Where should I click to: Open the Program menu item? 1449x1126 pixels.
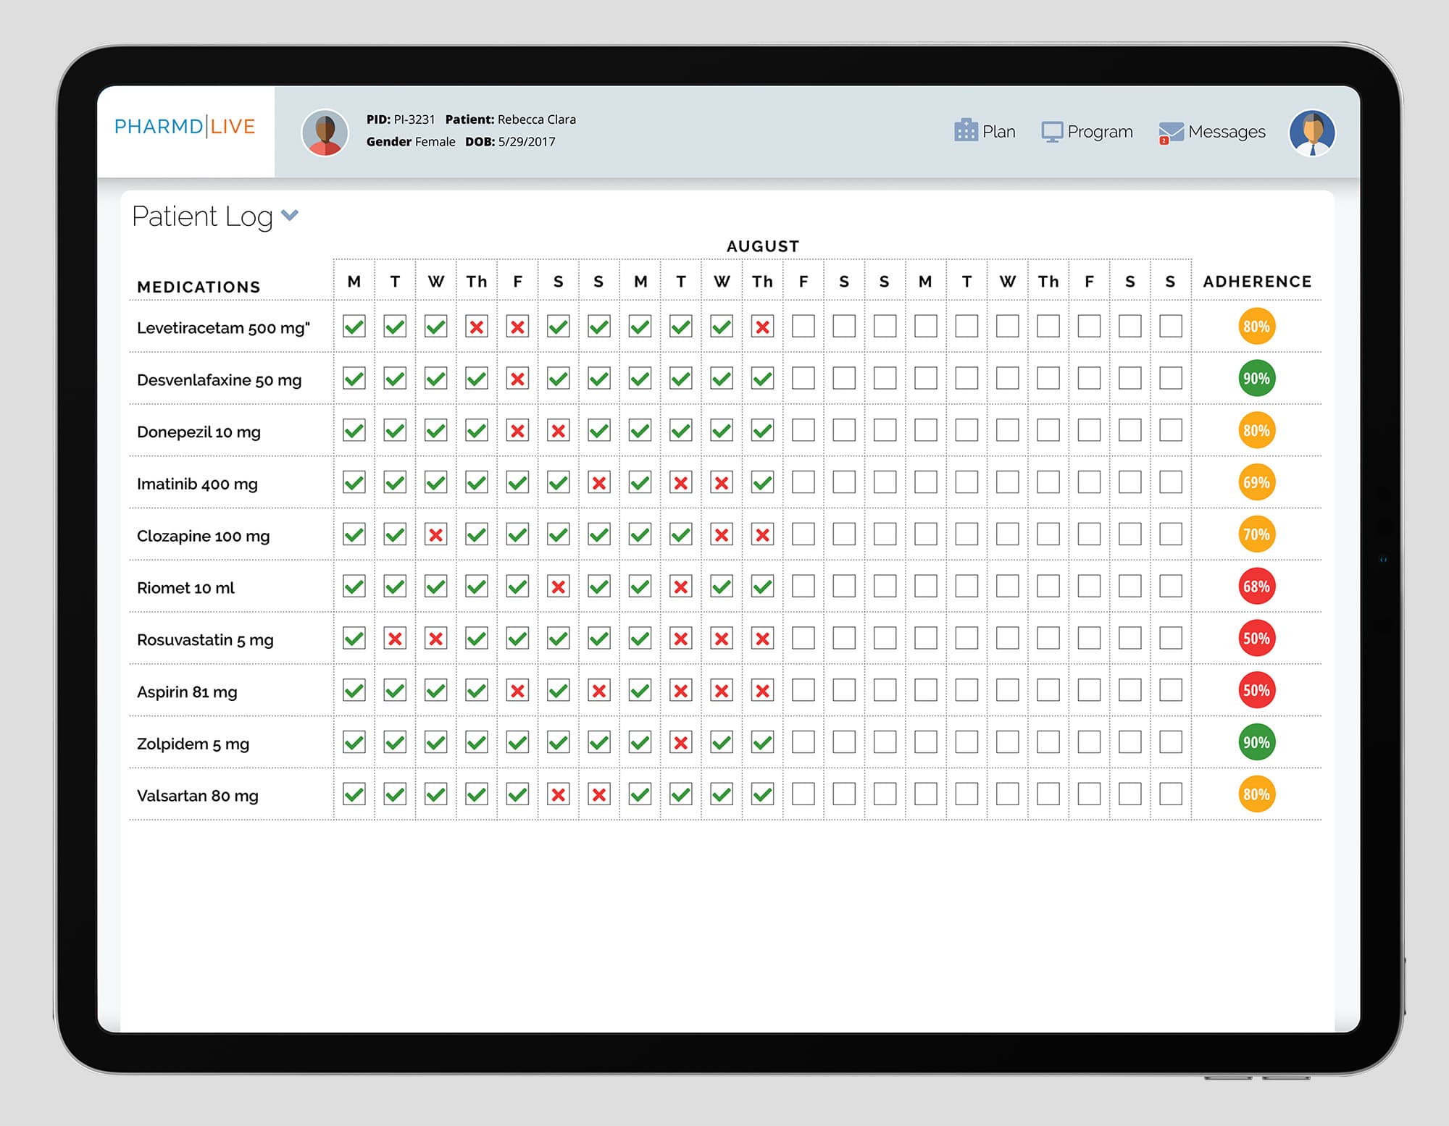point(1099,132)
